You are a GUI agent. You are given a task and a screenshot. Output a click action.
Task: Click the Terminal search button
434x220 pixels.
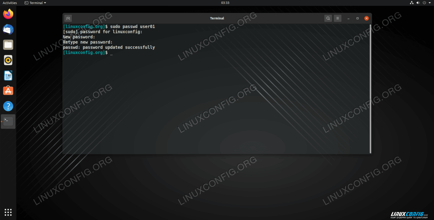click(328, 18)
